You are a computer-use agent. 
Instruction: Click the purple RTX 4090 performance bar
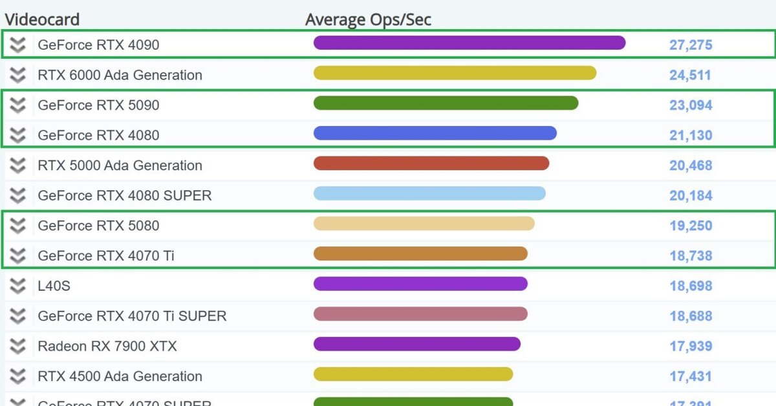[x=469, y=43]
